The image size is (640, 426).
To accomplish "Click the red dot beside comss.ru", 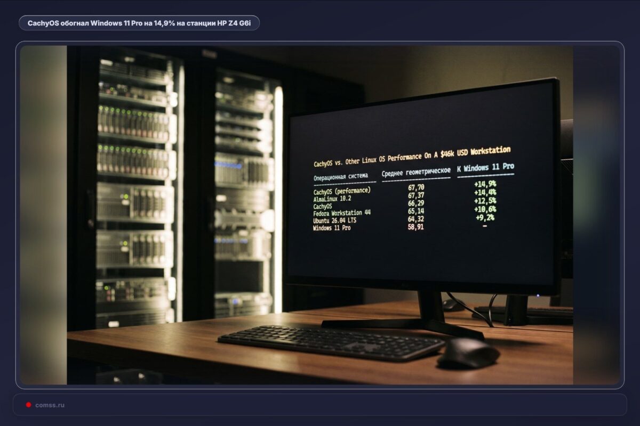I will pos(28,405).
